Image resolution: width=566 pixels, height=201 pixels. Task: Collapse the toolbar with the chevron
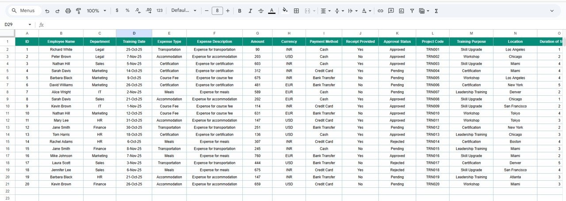(552, 11)
